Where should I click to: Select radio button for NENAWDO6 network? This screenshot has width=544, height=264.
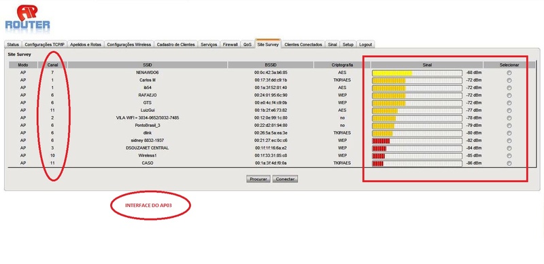pos(509,73)
